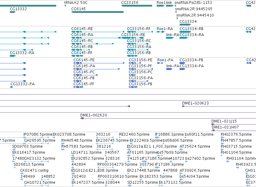Click the CG6145-PA protein label
This screenshot has height=187, width=256.
click(x=84, y=66)
